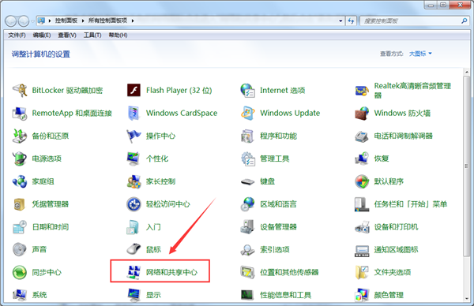Click the scrollbar down arrow
Screen dimensions: 474x306
tap(466, 298)
